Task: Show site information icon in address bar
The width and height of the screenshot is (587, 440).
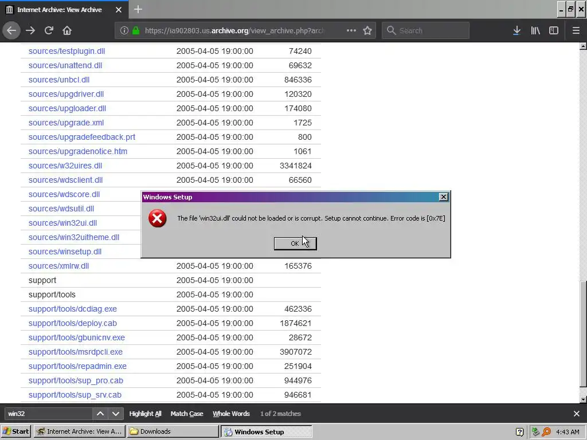Action: point(124,30)
